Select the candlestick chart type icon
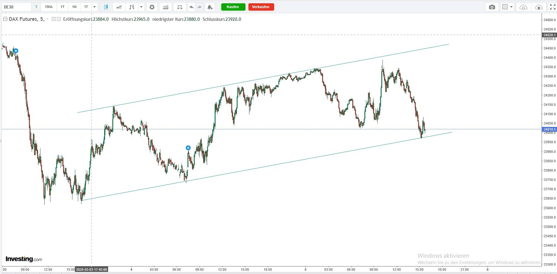This screenshot has width=557, height=274. pyautogui.click(x=106, y=7)
